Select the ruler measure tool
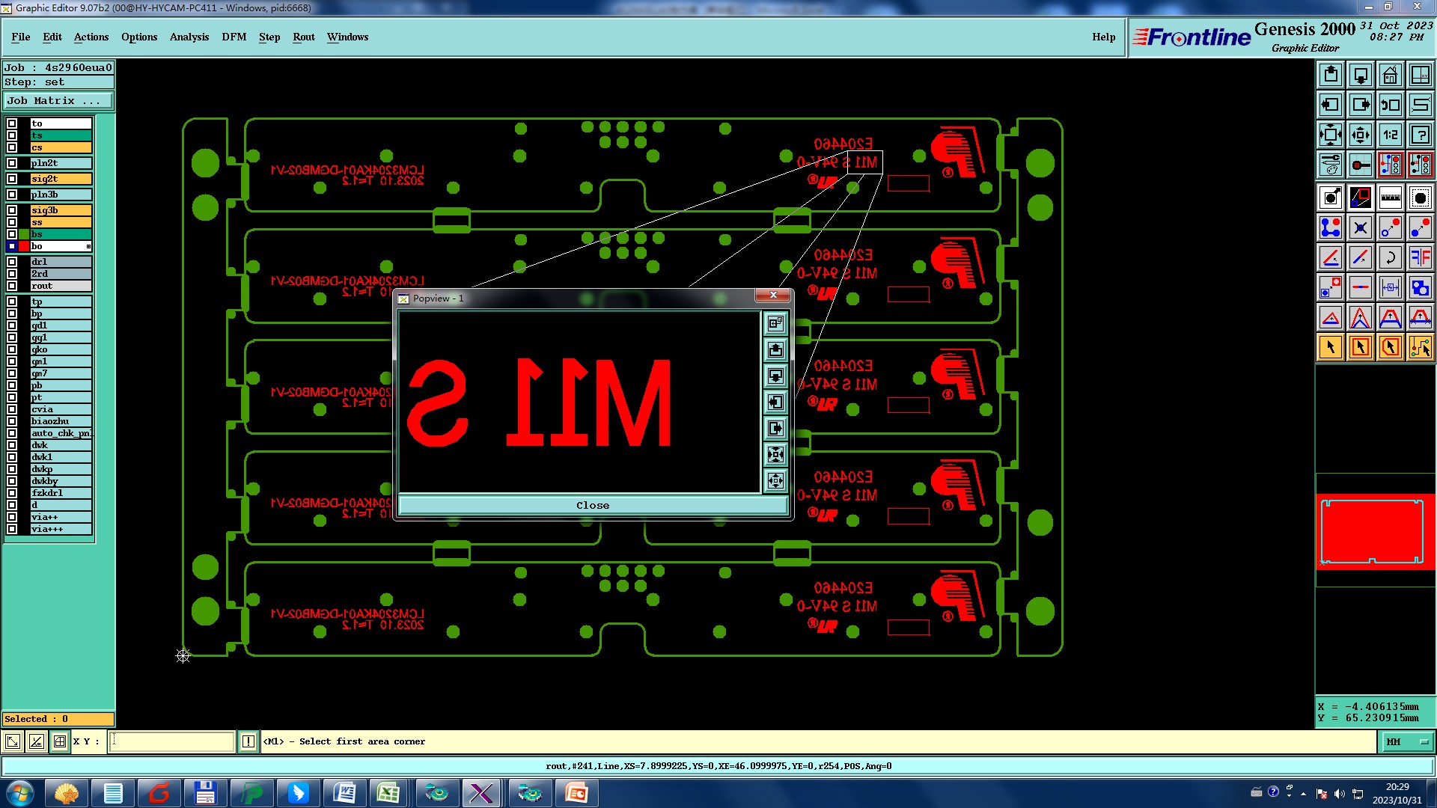 coord(1390,198)
